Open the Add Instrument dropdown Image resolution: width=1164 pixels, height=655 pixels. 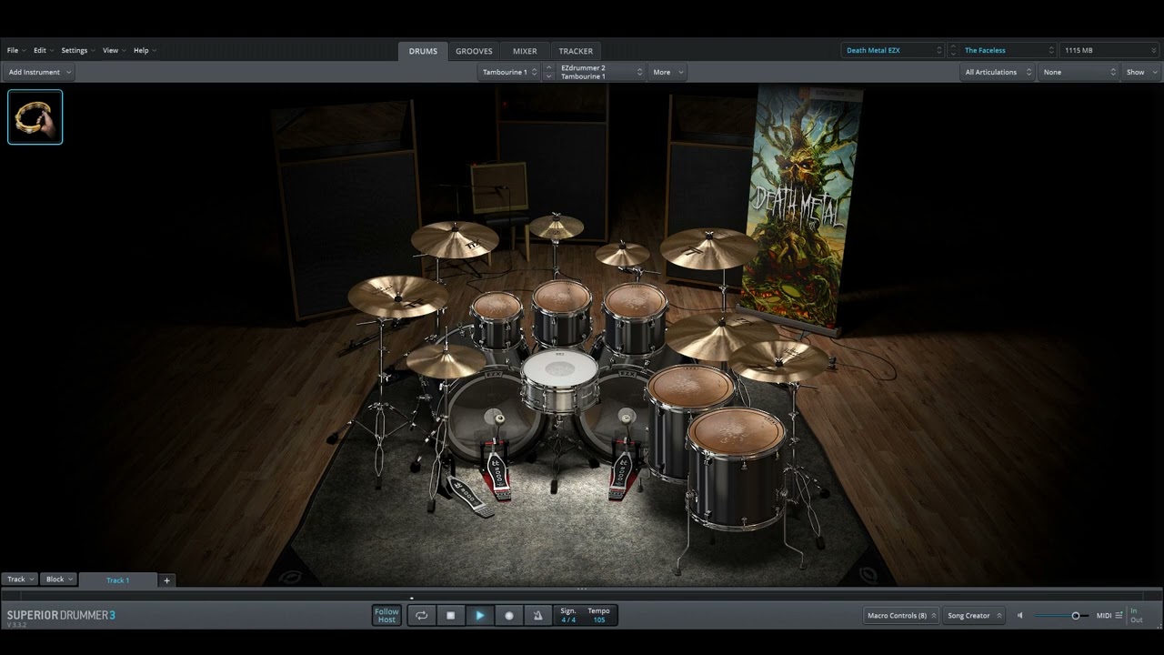pos(39,72)
